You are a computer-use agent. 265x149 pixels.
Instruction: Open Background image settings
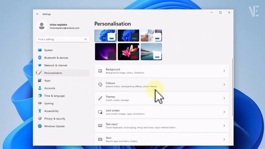tap(162, 71)
